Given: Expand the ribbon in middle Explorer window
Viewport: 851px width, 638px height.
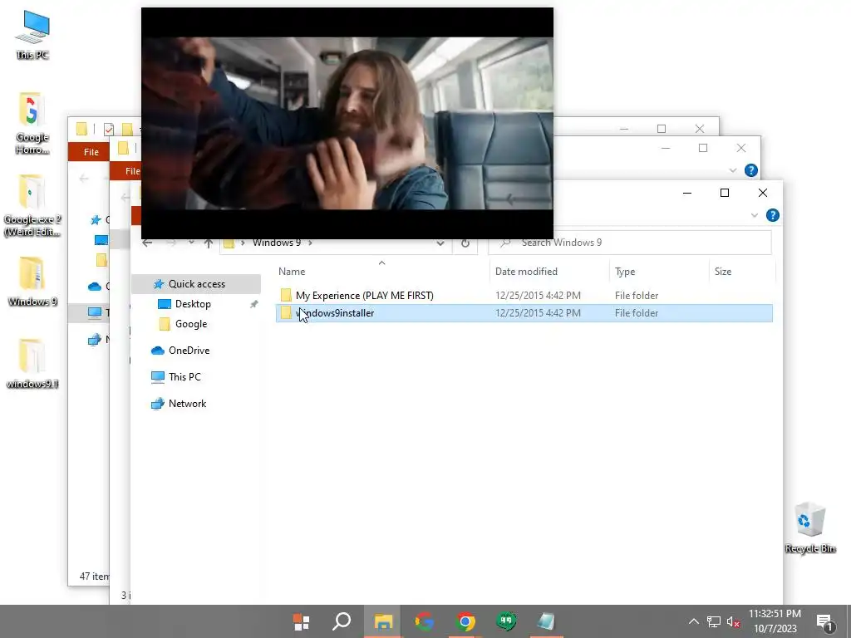Looking at the screenshot, I should point(733,170).
